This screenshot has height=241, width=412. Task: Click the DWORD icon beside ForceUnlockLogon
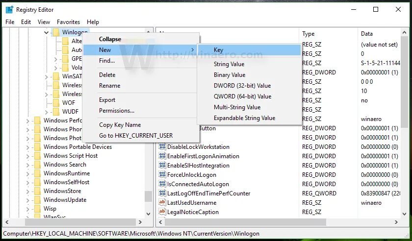(x=162, y=174)
